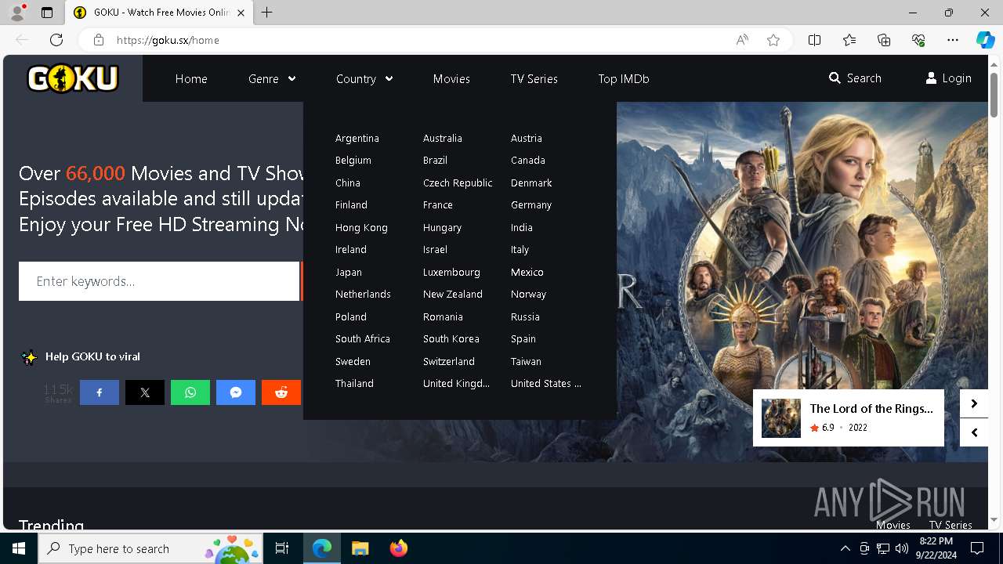This screenshot has height=564, width=1003.
Task: Choose New Zealand from the country list
Action: [x=453, y=294]
